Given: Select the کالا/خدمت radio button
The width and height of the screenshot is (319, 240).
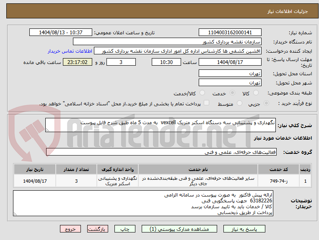Looking at the screenshot, I should point(202,93).
